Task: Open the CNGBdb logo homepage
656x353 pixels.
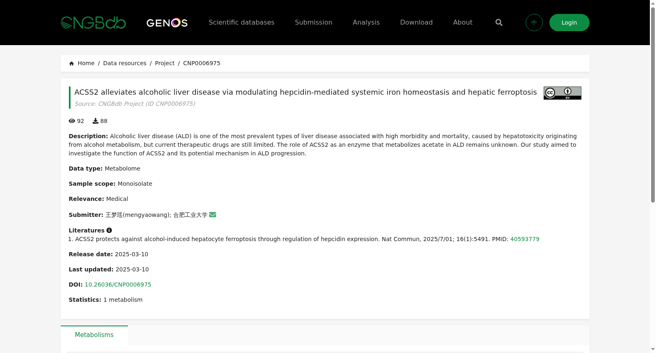Action: tap(93, 23)
